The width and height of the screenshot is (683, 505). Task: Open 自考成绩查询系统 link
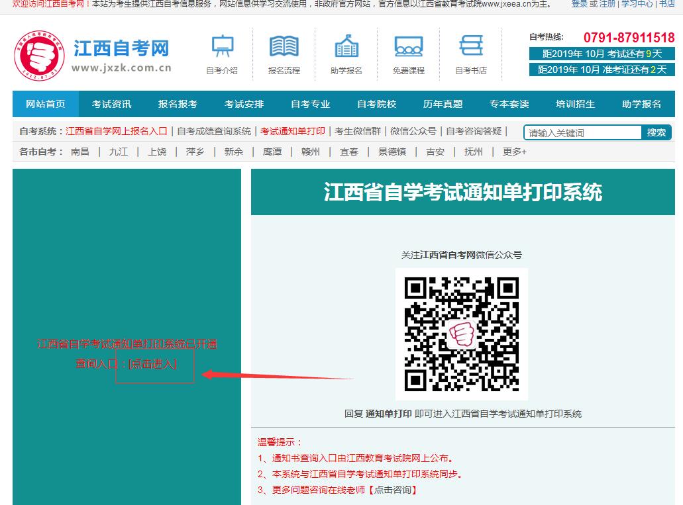pyautogui.click(x=214, y=131)
